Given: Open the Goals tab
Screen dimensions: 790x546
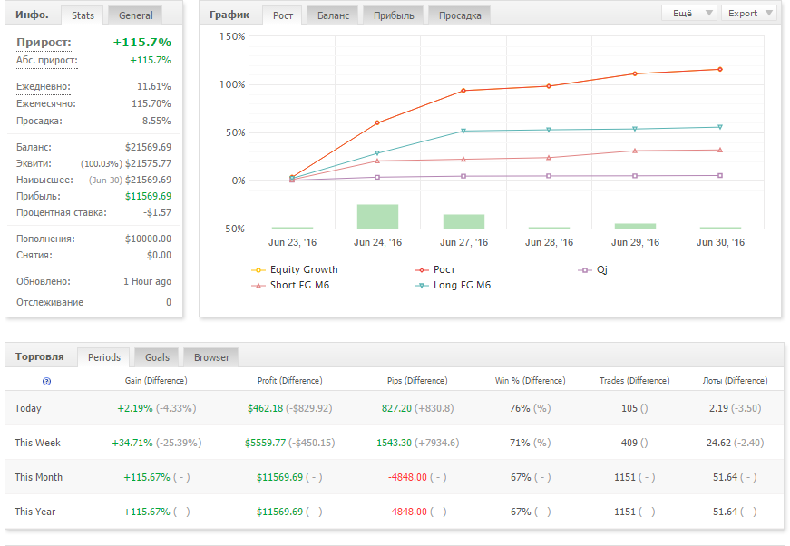Looking at the screenshot, I should (157, 357).
